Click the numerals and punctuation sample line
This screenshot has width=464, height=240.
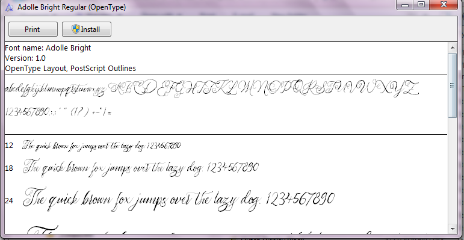point(58,112)
